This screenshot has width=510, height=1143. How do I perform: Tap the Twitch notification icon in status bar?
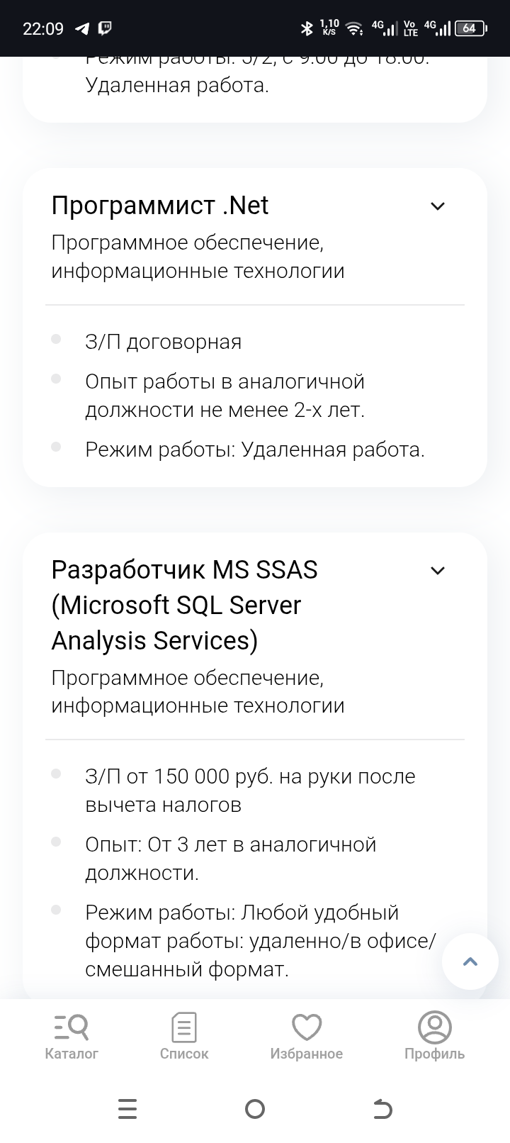click(x=105, y=28)
